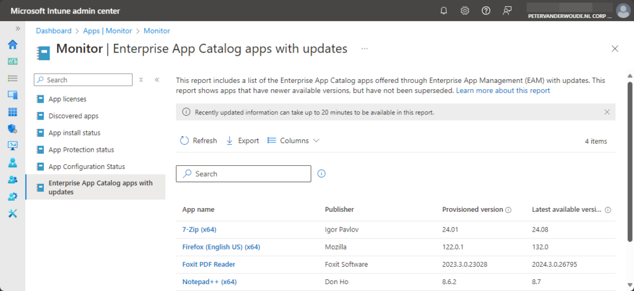634x291 pixels.
Task: Open Troubleshooting tools icon in sidebar
Action: click(x=12, y=214)
